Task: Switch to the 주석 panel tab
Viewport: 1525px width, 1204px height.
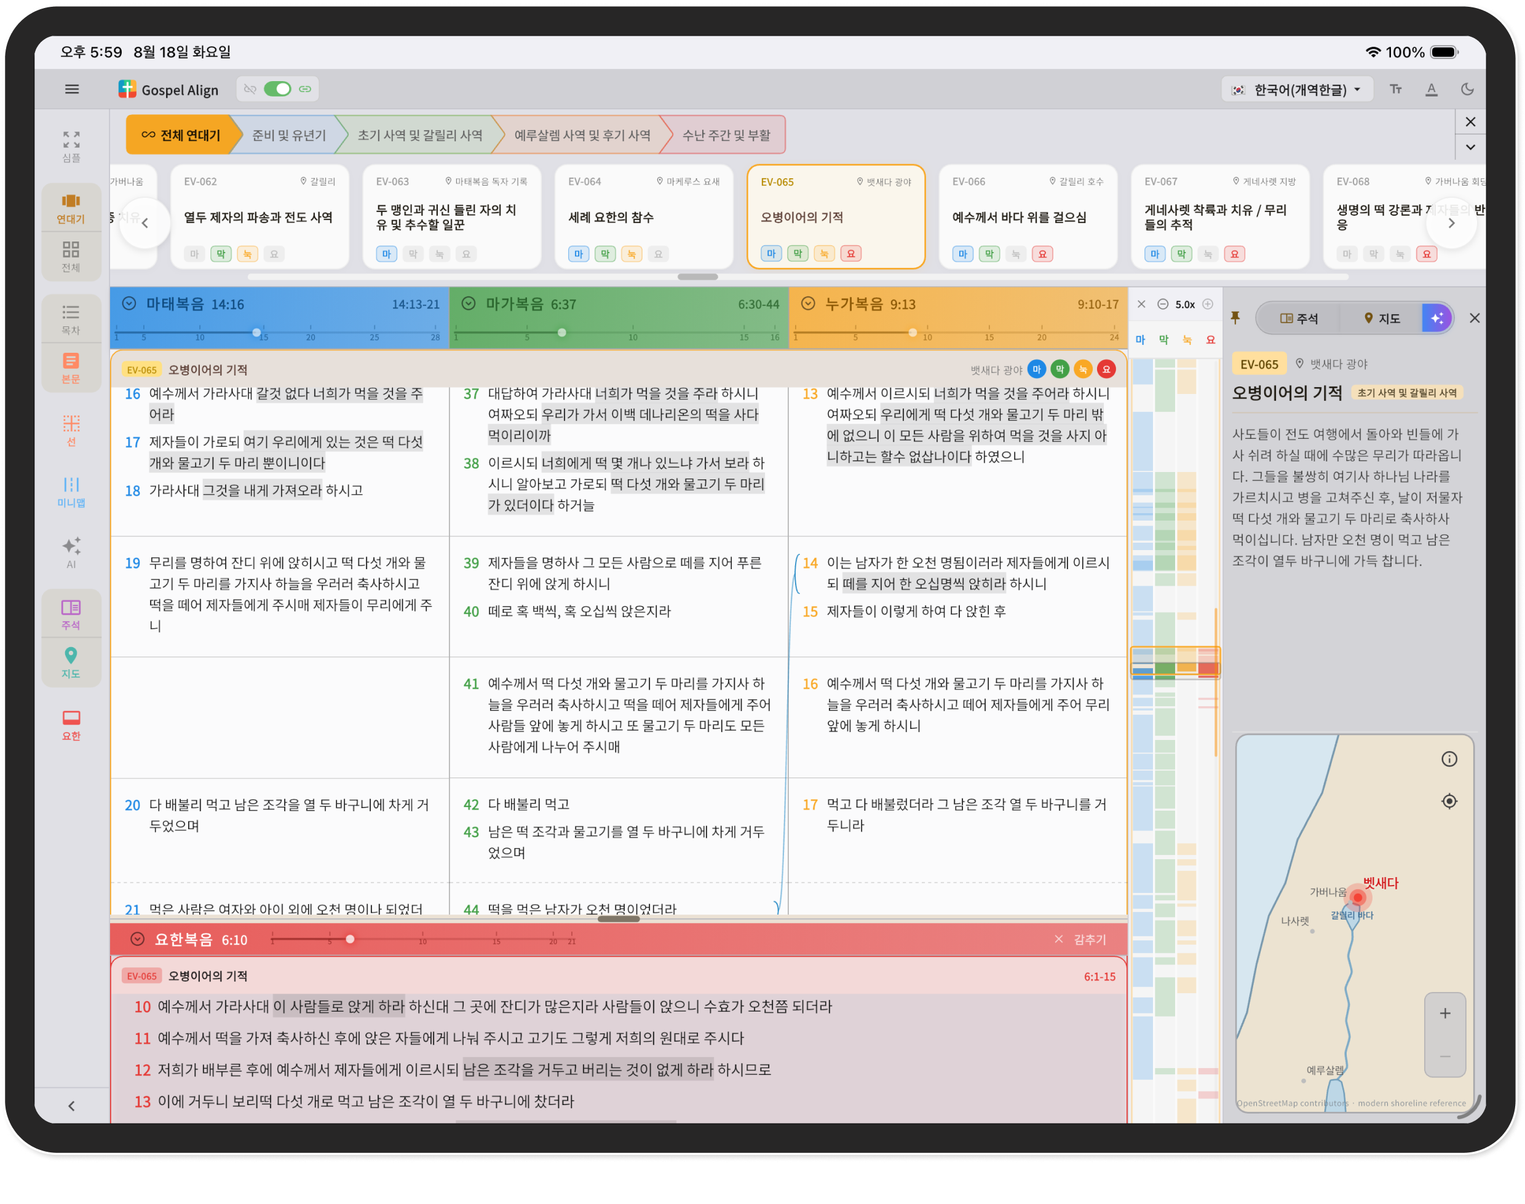Action: pos(1299,318)
